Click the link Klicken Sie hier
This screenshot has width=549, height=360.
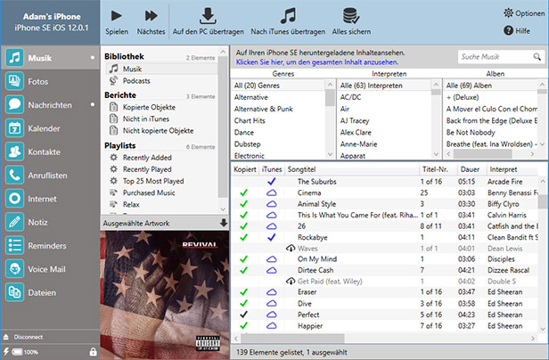coord(317,62)
